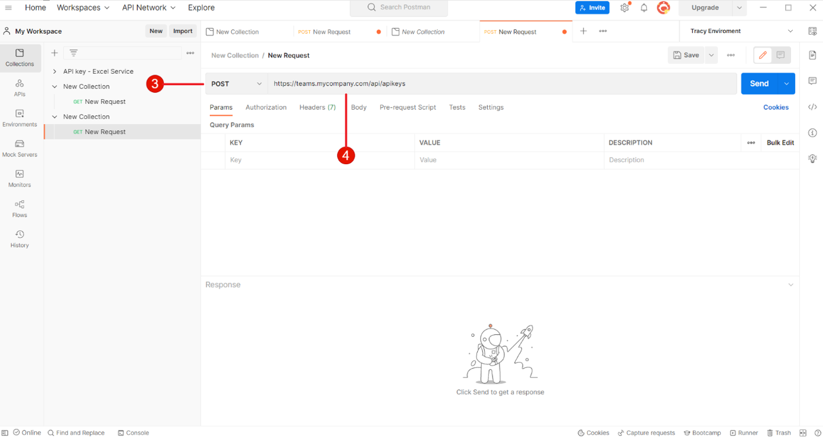
Task: Open the Save options dropdown arrow
Action: (711, 55)
